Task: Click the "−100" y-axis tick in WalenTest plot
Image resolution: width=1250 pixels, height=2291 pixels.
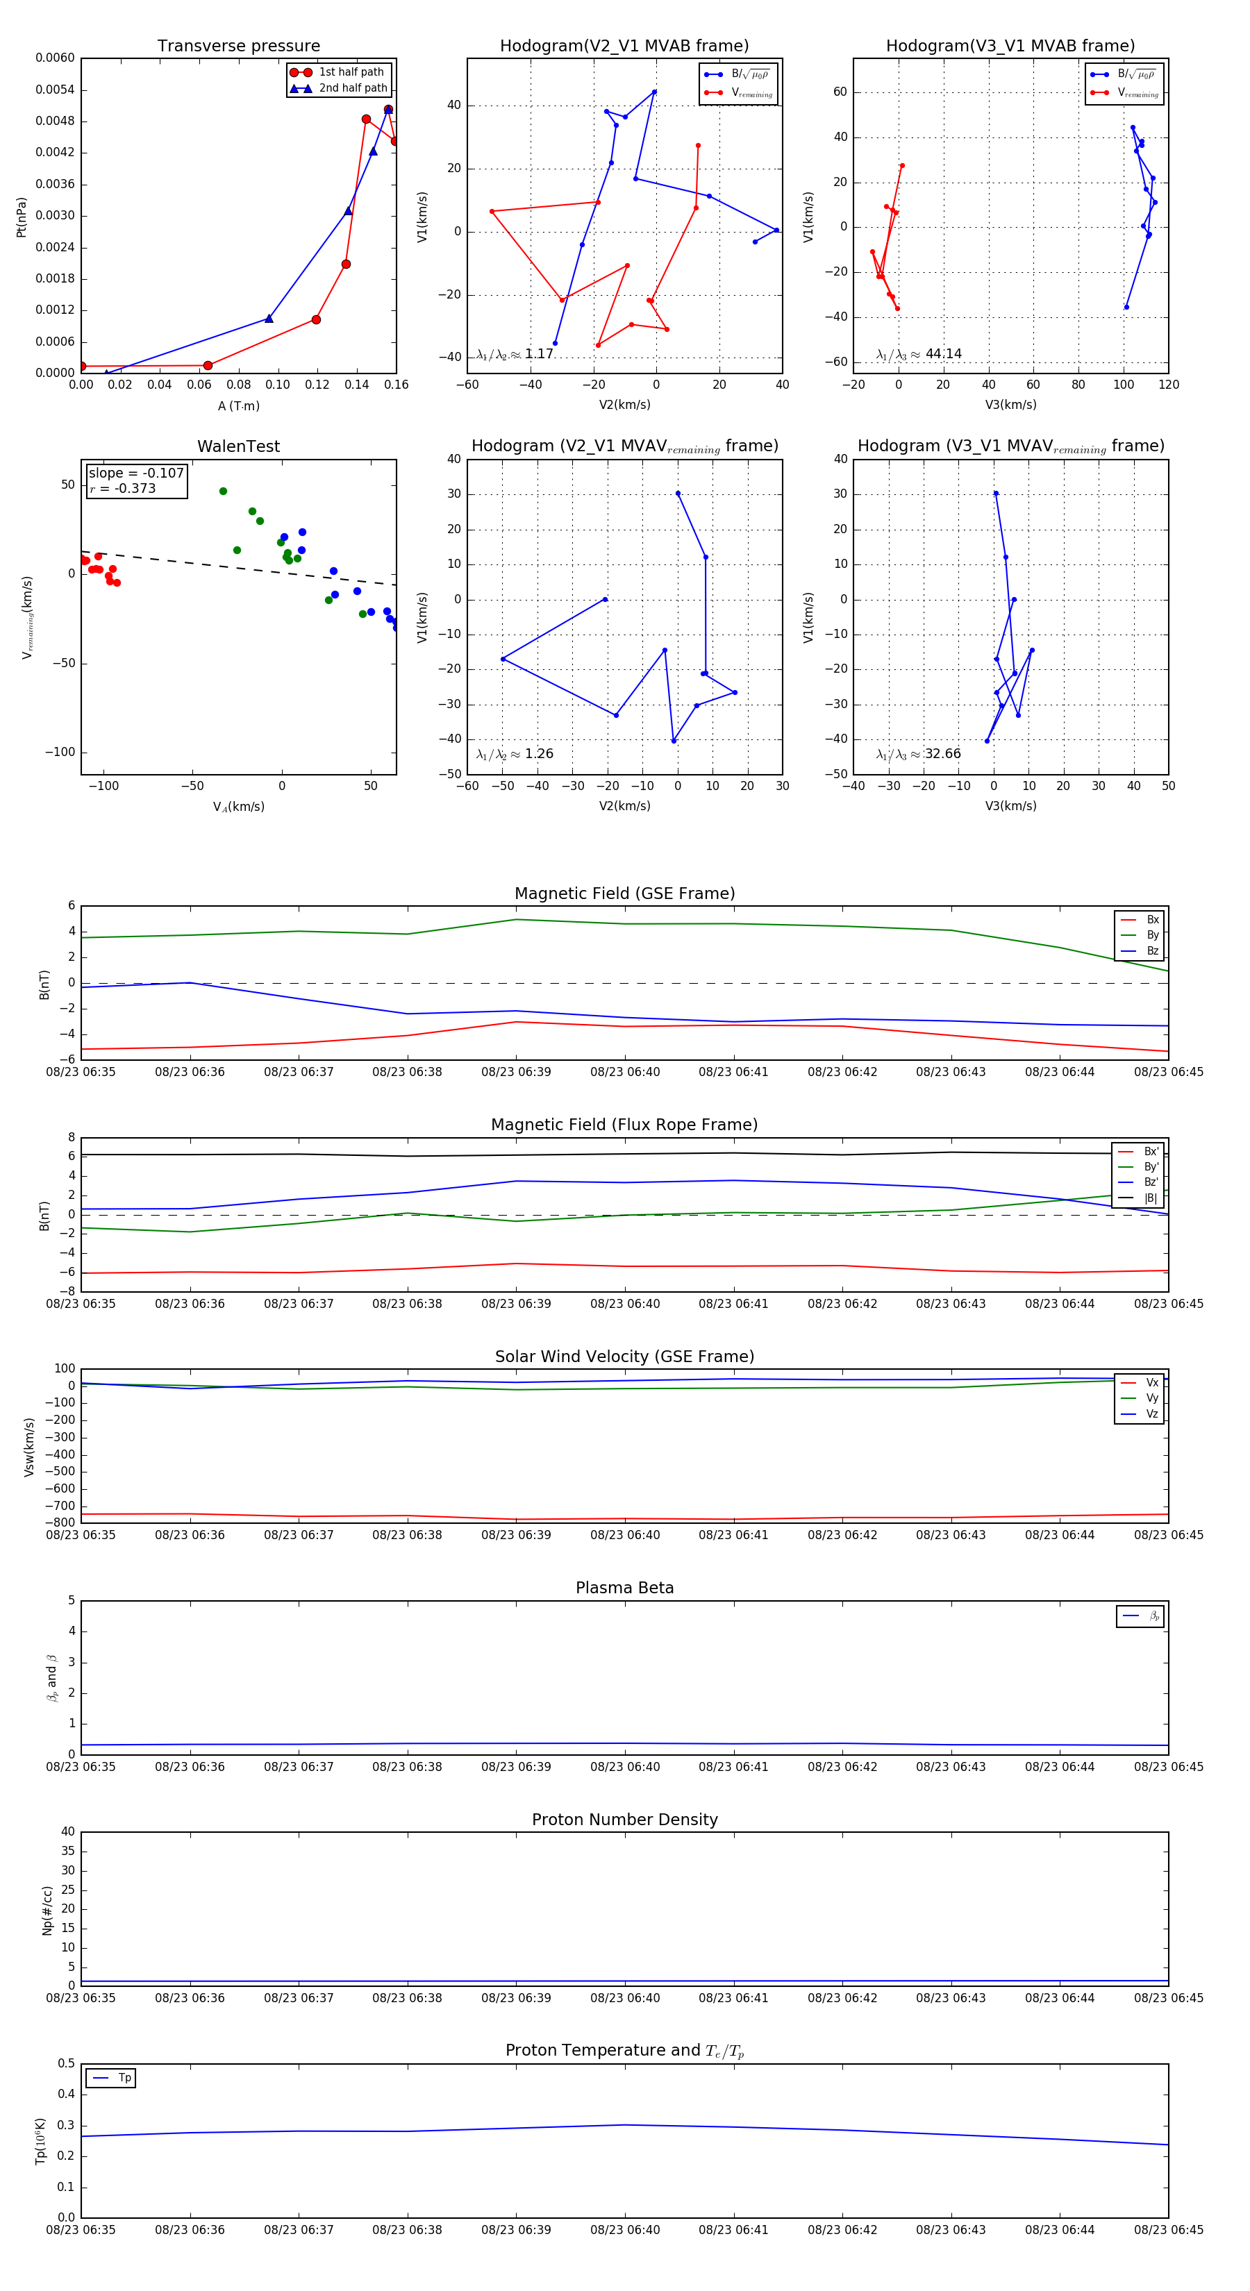Action: click(60, 753)
